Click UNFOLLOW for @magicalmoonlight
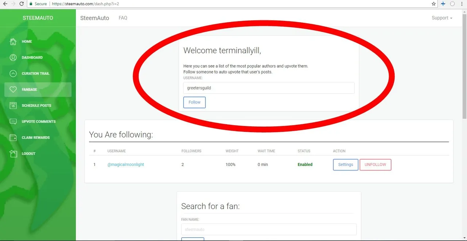The height and width of the screenshot is (241, 467). 375,165
